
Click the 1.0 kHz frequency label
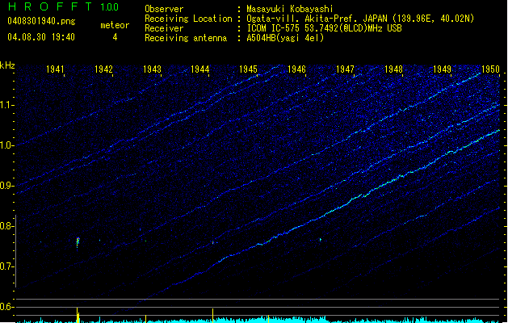[7, 146]
